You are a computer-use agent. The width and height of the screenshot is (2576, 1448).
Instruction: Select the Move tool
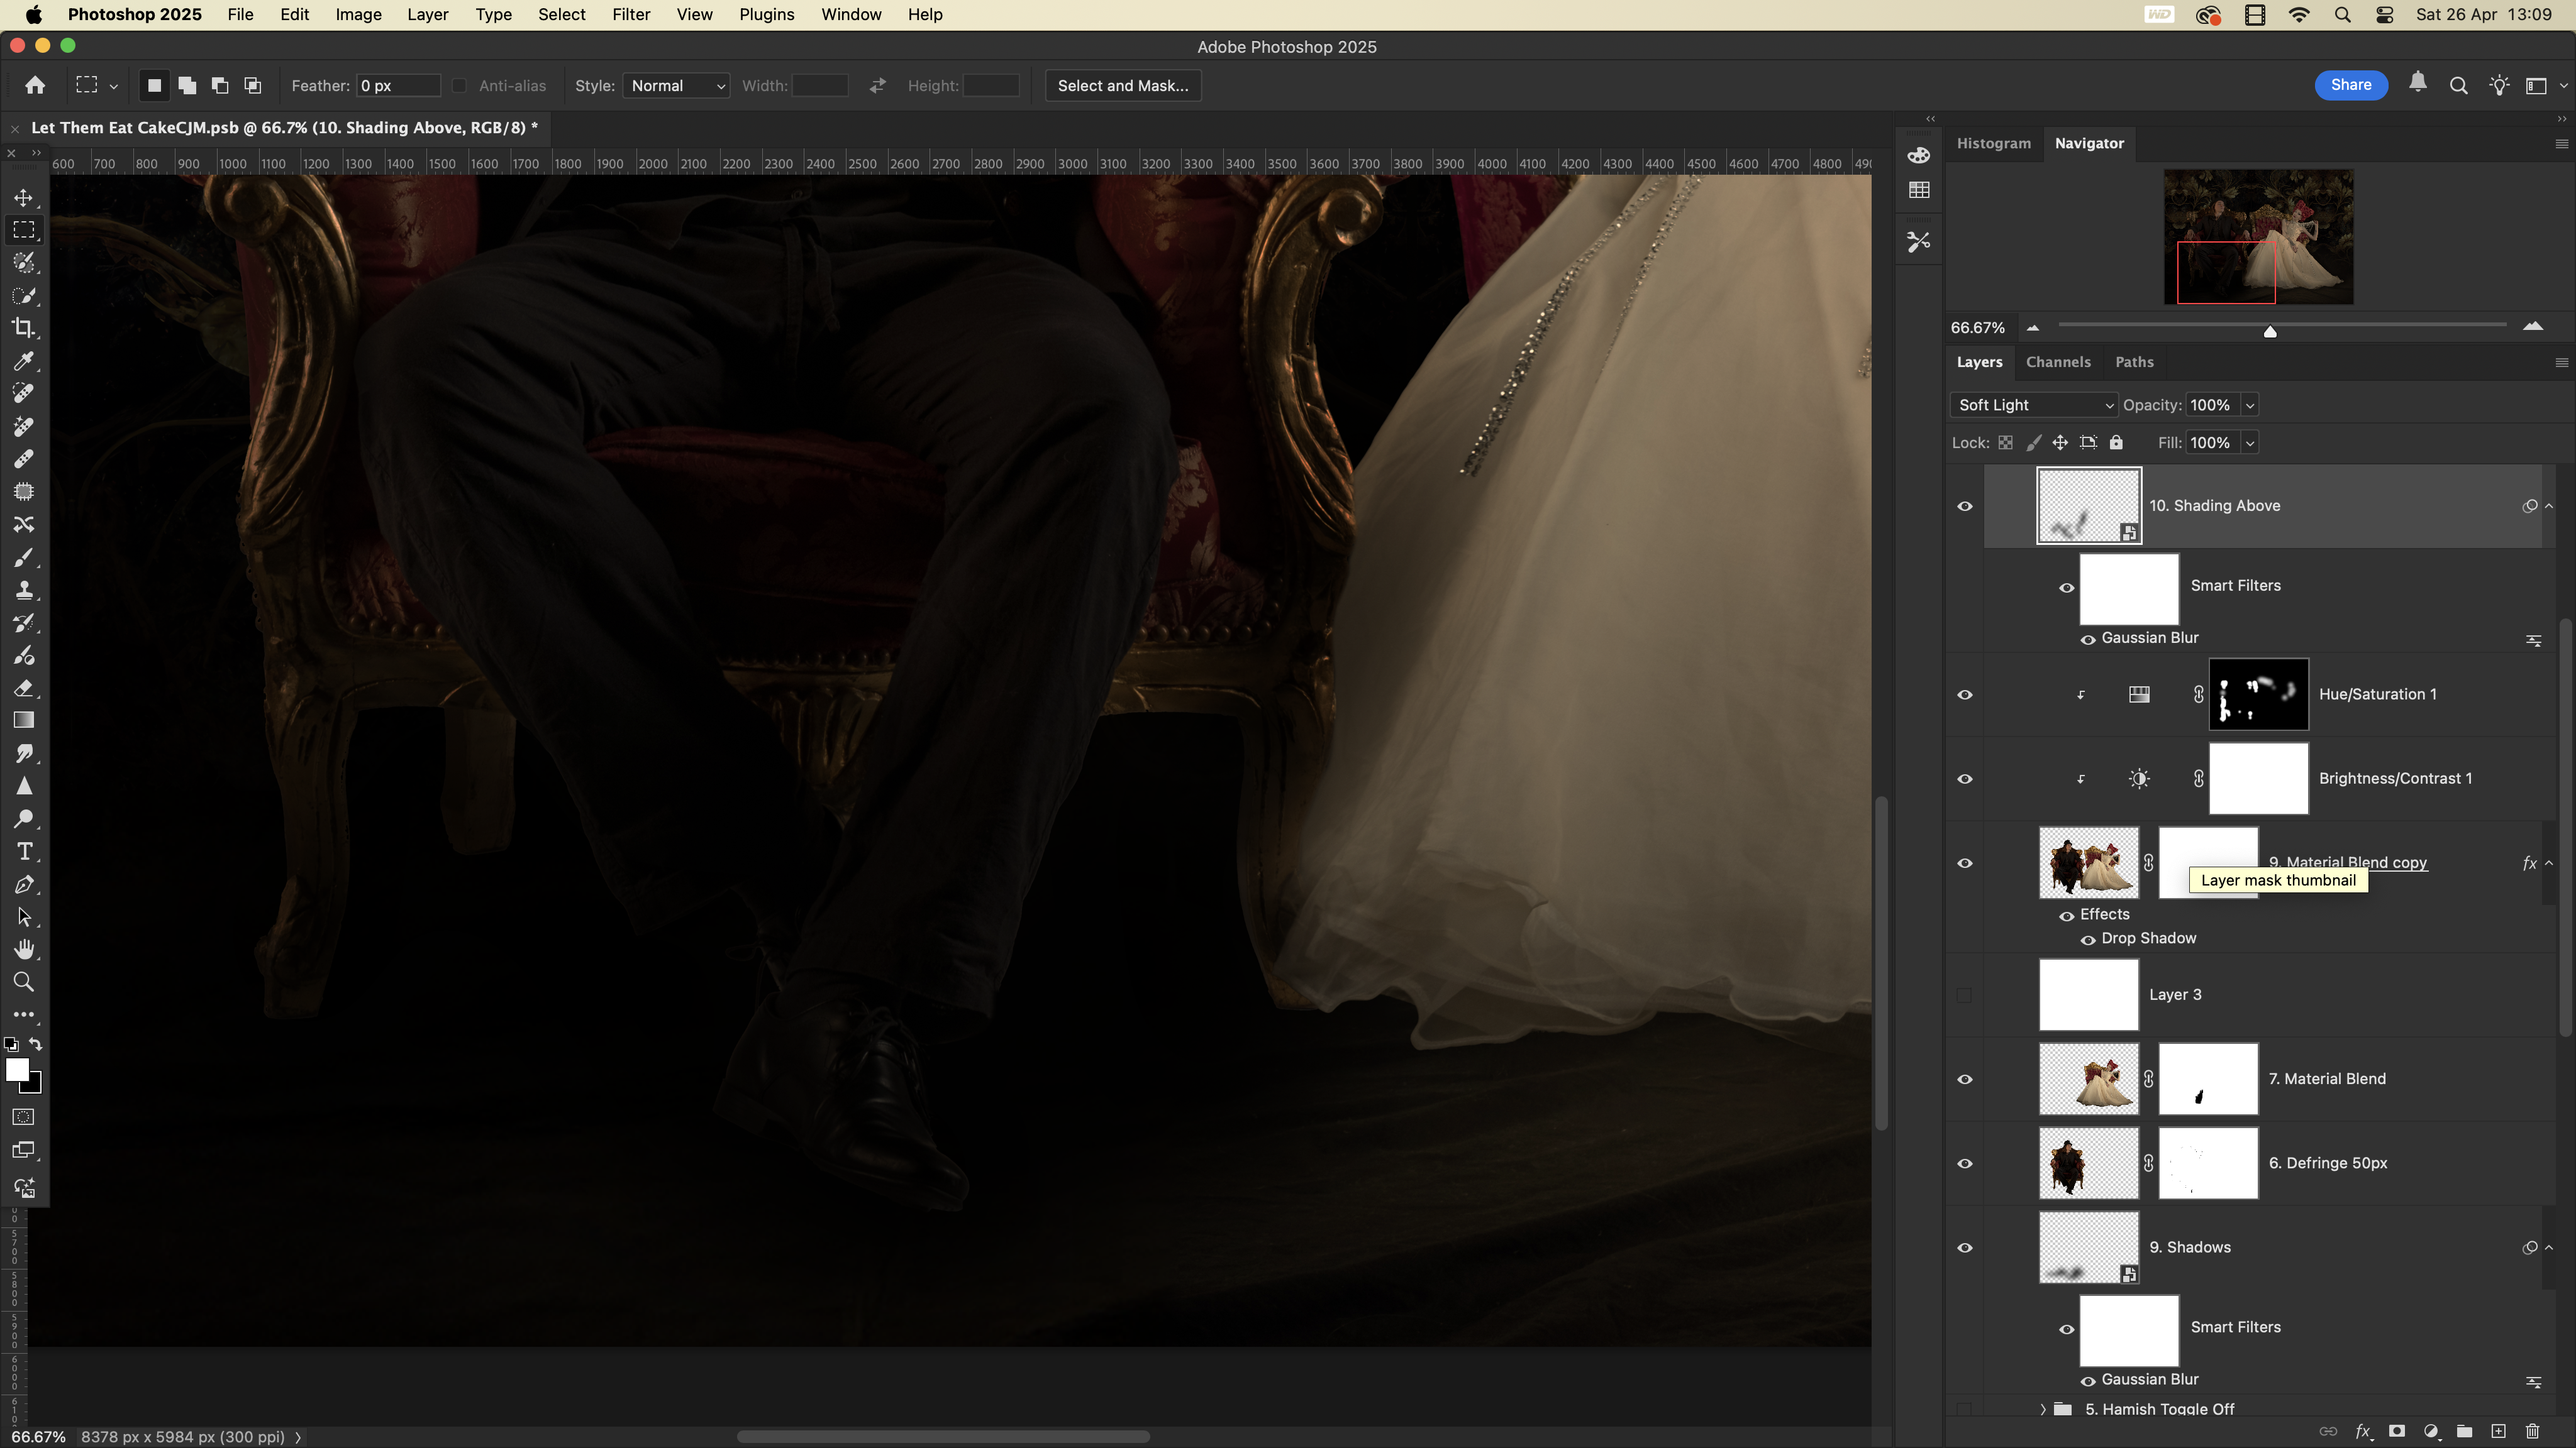[24, 198]
